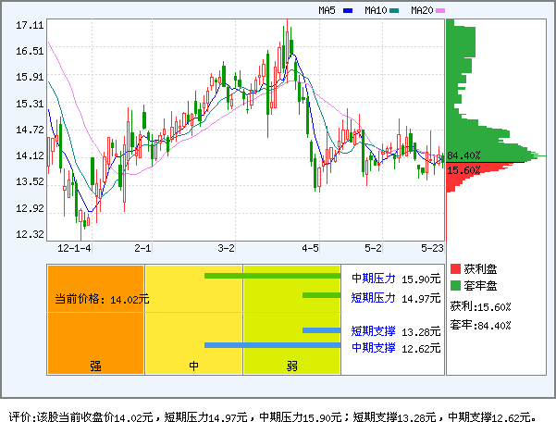Select the orange 强 strength zone
This screenshot has height=422, width=556.
coord(95,319)
